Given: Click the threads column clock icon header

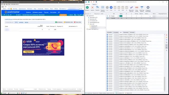Looking at the screenshot, I should [126, 14].
